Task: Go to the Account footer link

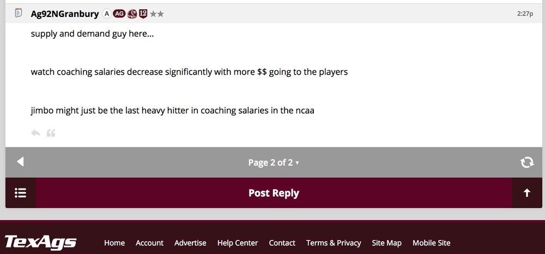Action: 149,243
